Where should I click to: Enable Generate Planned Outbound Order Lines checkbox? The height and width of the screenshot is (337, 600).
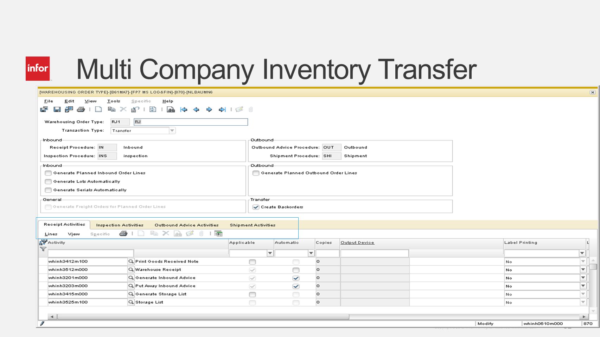tap(256, 173)
